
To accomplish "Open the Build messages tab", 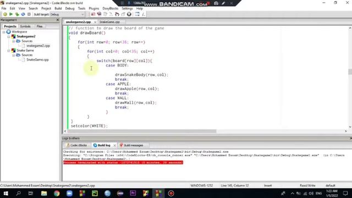I will (x=131, y=145).
